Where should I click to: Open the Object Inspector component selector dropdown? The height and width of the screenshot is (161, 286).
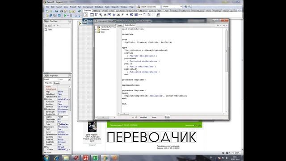point(69,80)
